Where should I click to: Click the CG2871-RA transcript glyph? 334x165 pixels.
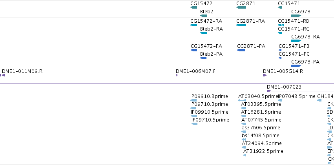241,25
